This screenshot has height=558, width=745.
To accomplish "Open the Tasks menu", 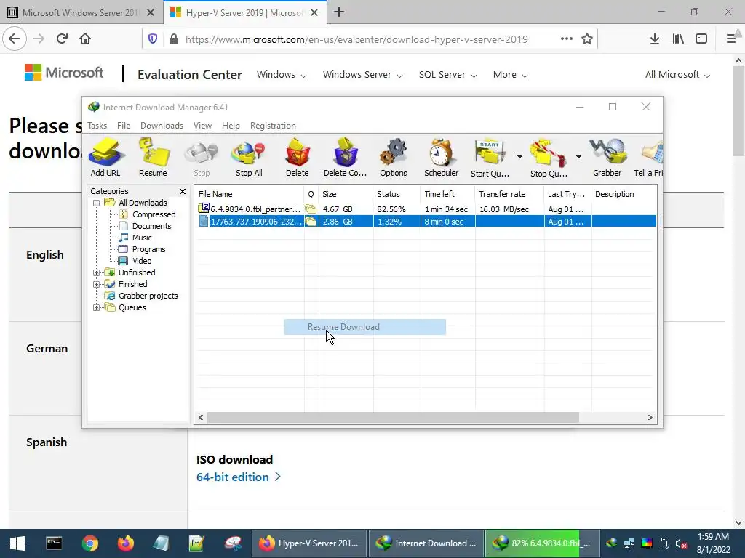I will [x=97, y=126].
